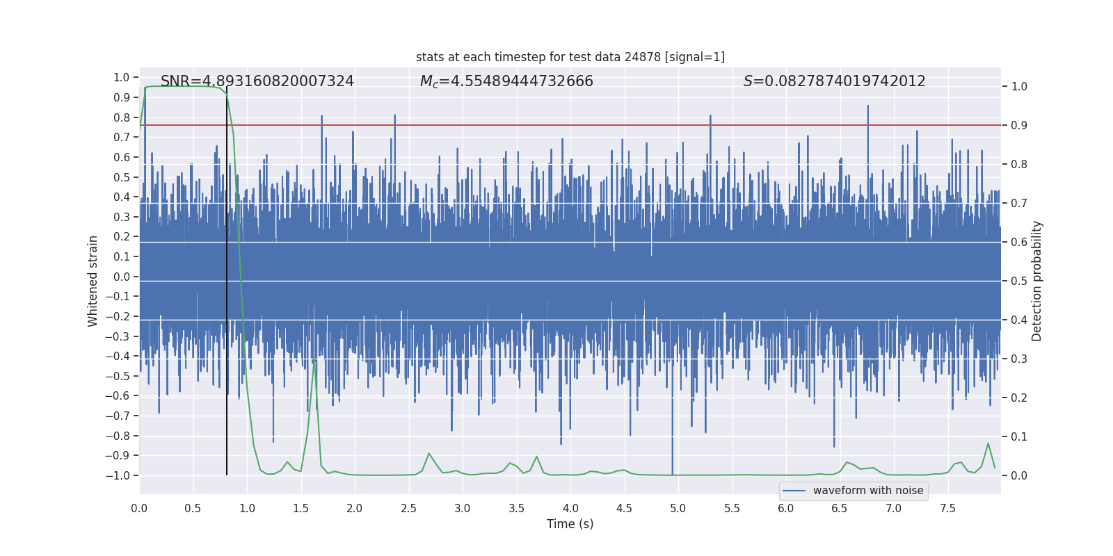Viewport: 1113px width, 556px height.
Task: Click the left axis tick label 0.0
Action: [x=122, y=277]
